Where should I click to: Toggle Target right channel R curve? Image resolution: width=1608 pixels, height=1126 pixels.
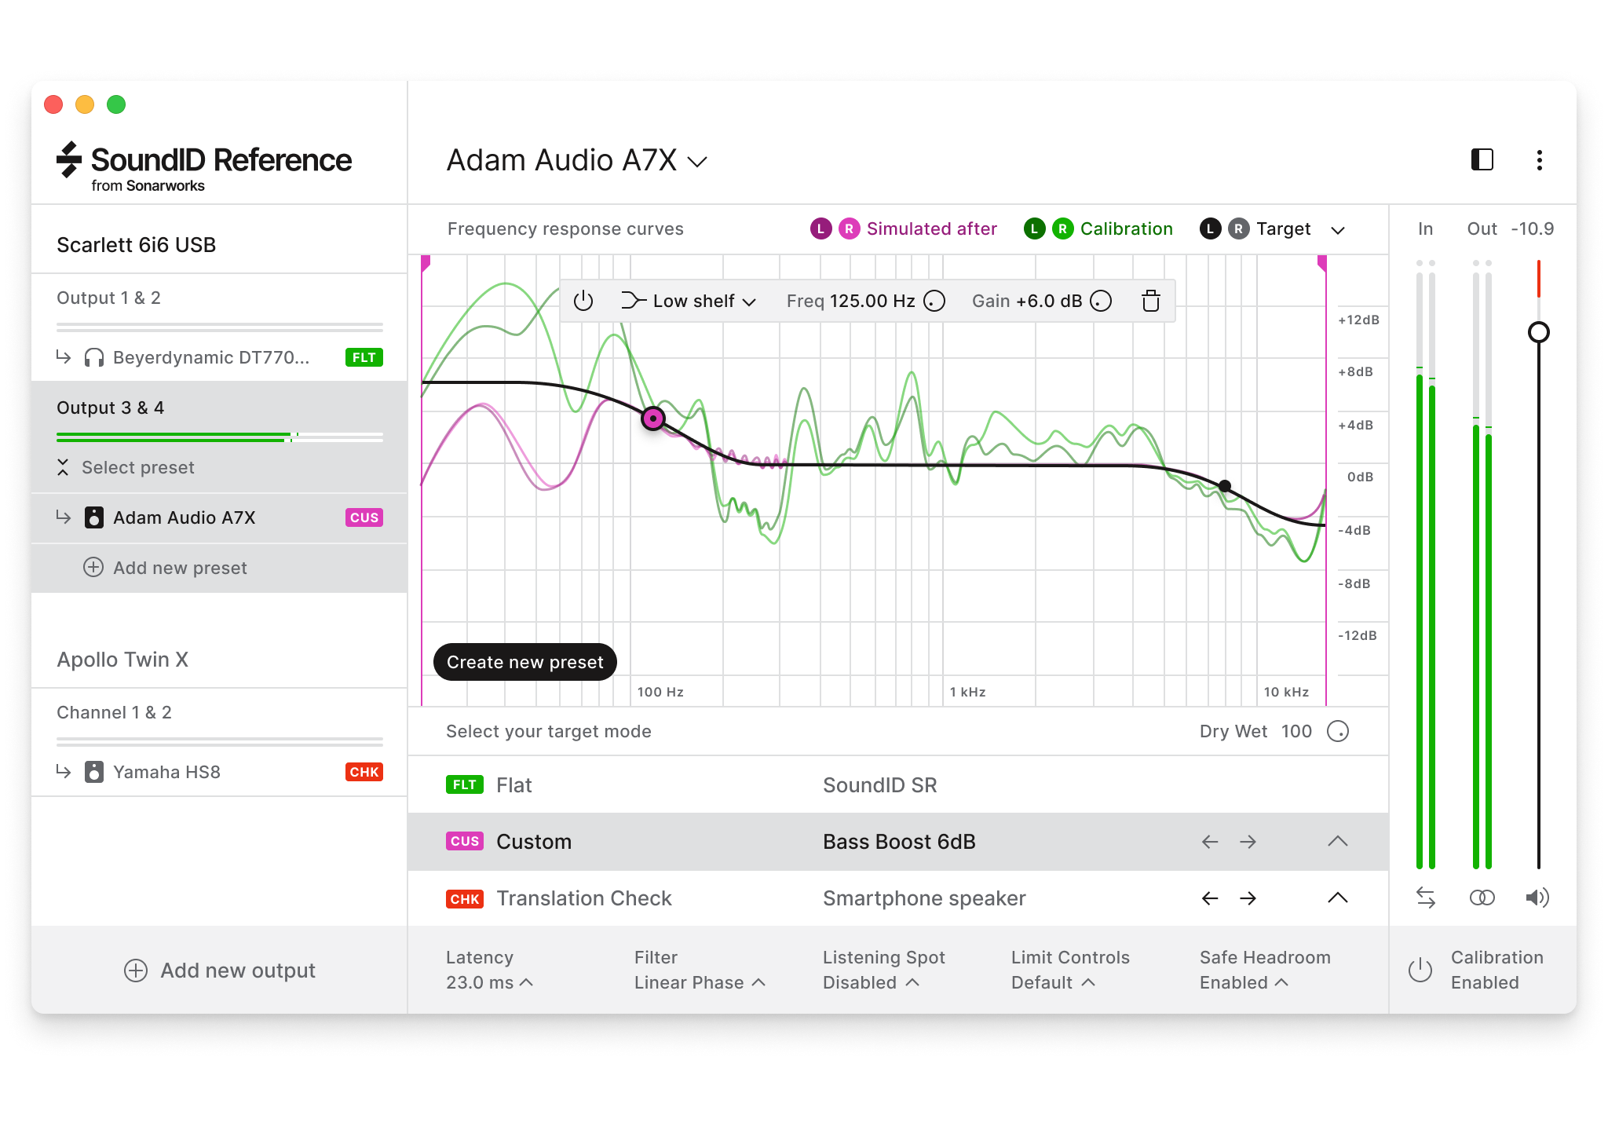pyautogui.click(x=1238, y=228)
